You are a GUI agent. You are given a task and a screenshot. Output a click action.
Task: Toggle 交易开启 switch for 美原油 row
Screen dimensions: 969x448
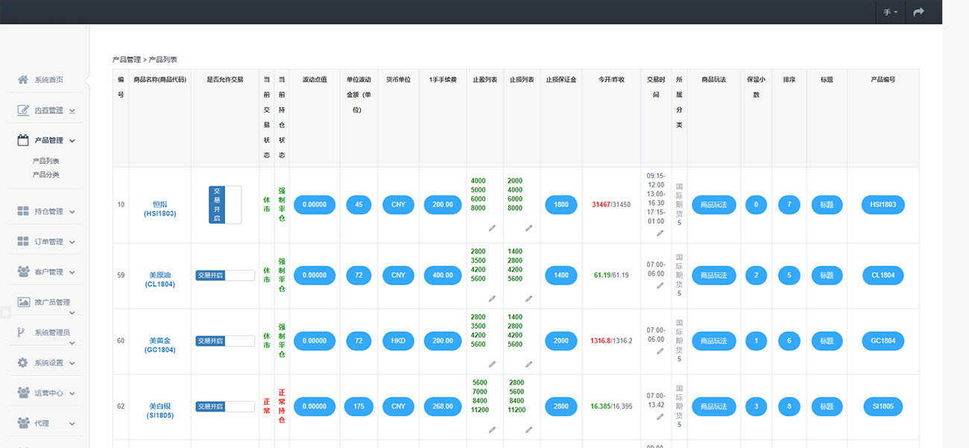click(x=224, y=275)
